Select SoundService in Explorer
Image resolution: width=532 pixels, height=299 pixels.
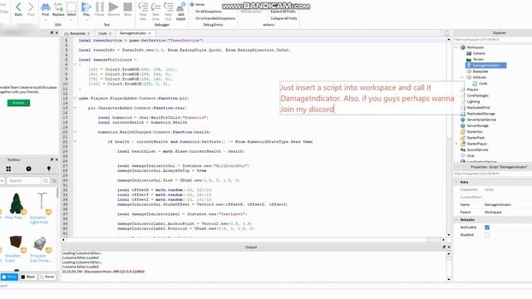click(x=475, y=149)
